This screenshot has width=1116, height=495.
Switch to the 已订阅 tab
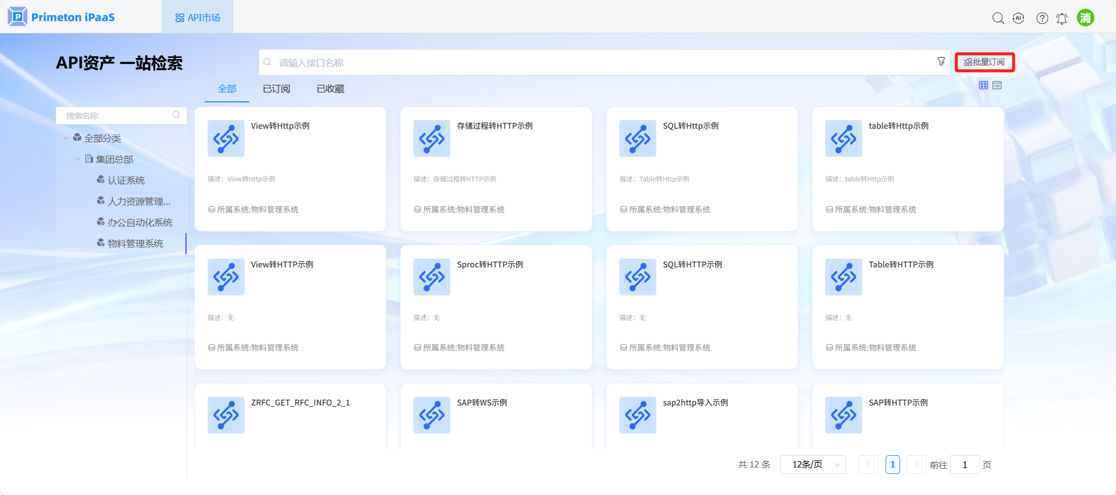(x=276, y=89)
